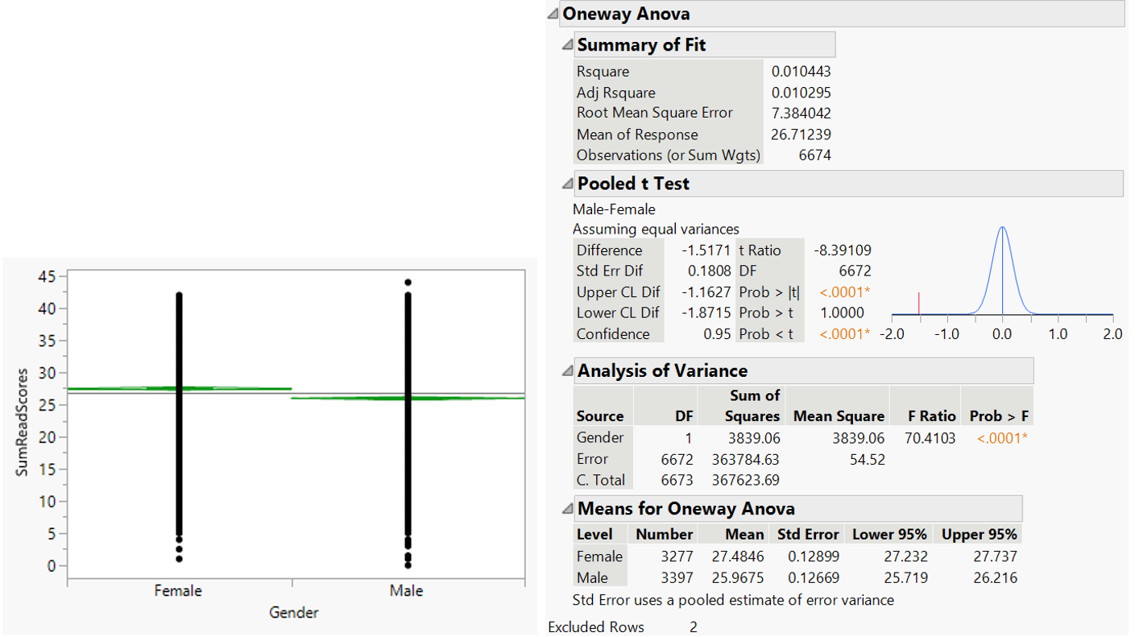
Task: Click the Prob > F column header
Action: pos(998,416)
